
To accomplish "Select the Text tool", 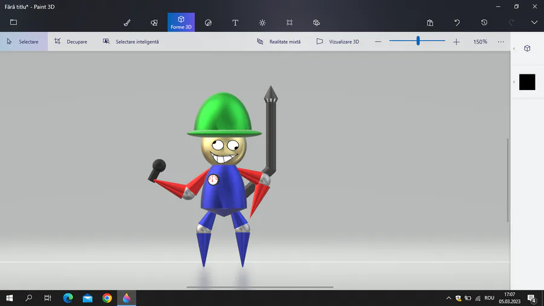I will pos(235,22).
